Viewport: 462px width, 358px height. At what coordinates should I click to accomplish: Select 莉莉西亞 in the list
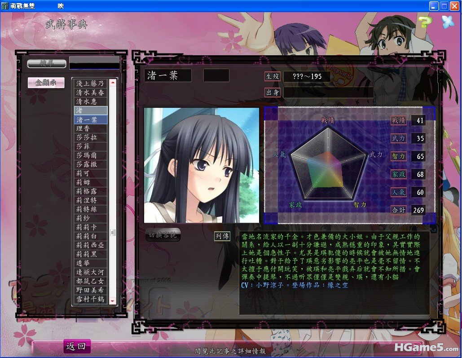pos(90,245)
